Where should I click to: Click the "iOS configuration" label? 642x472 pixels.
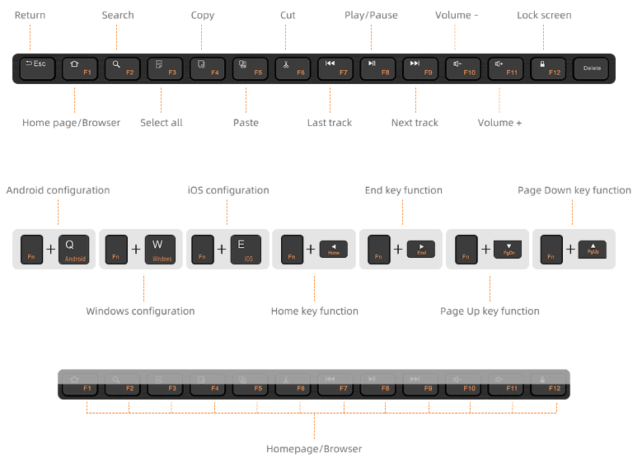(x=228, y=190)
